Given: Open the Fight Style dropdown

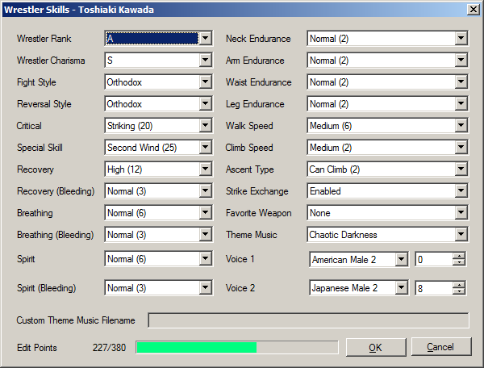Looking at the screenshot, I should coord(205,82).
